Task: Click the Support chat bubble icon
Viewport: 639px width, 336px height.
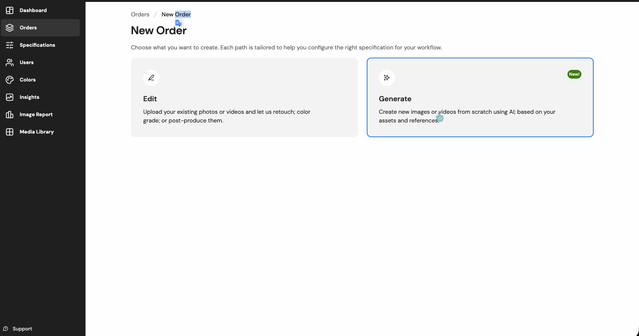Action: tap(6, 329)
